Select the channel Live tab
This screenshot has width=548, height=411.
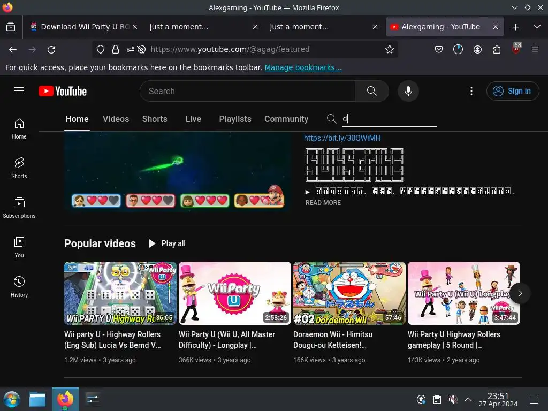click(x=193, y=119)
